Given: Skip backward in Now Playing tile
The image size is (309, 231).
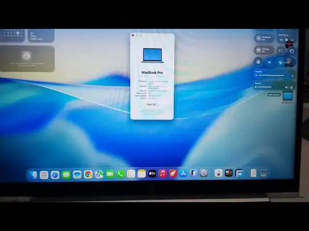Looking at the screenshot, I should [281, 40].
